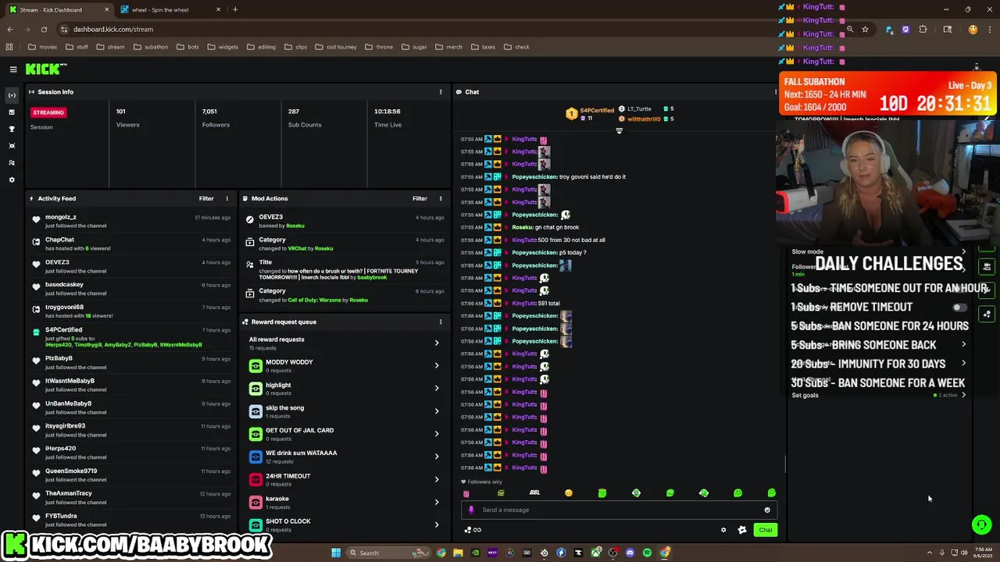Click S4PCertified in Activity Feed
1000x562 pixels.
click(64, 329)
